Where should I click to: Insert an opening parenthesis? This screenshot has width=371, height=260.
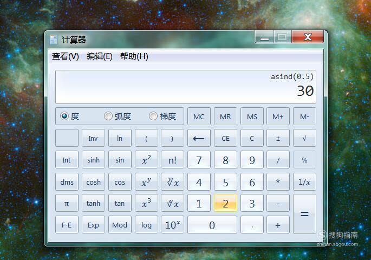tap(146, 138)
